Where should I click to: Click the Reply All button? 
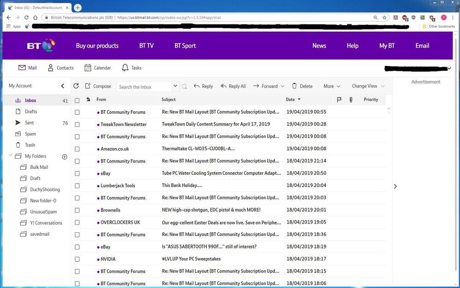(x=233, y=86)
